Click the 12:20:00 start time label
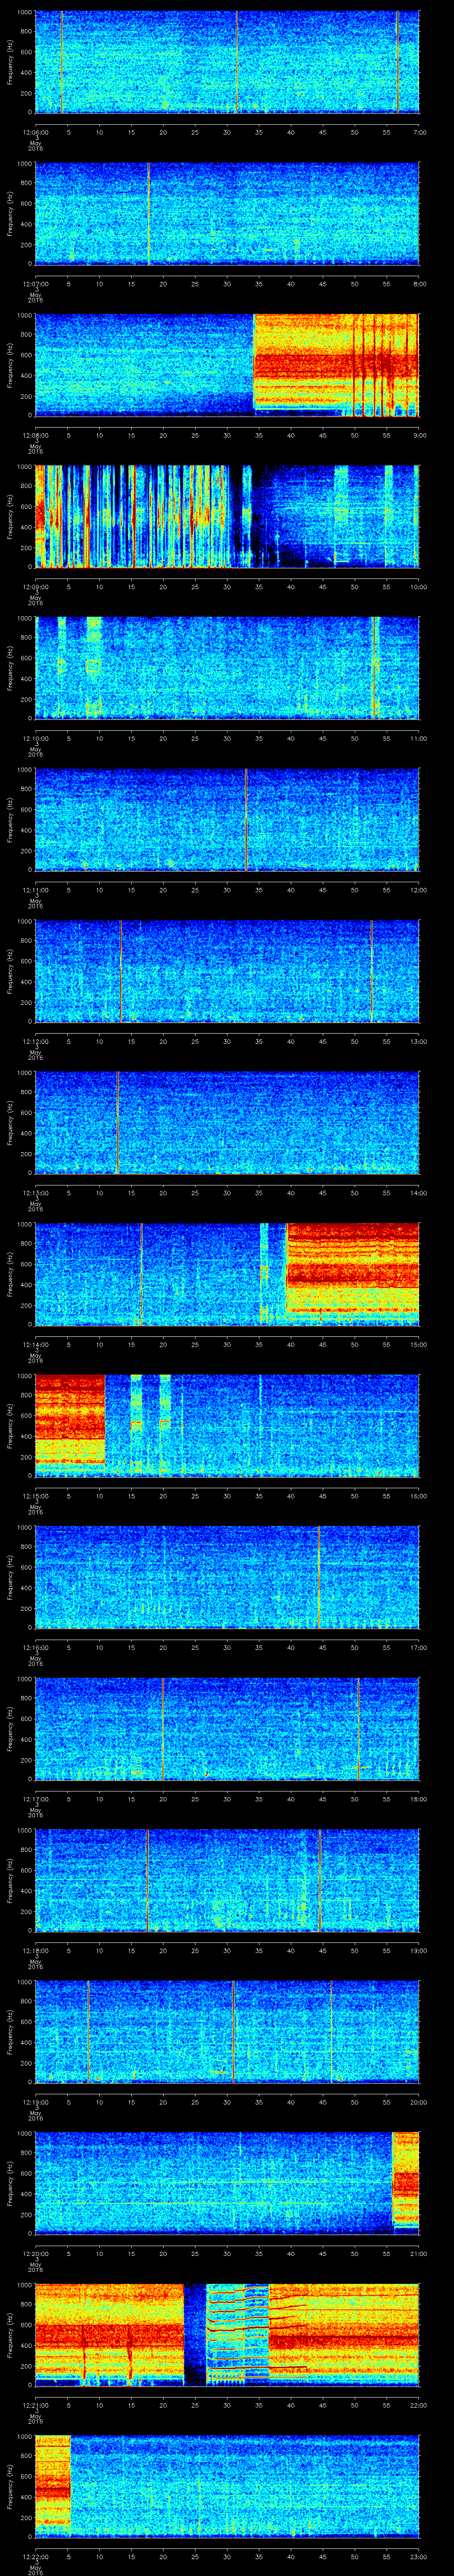The width and height of the screenshot is (454, 2576). tap(35, 2254)
